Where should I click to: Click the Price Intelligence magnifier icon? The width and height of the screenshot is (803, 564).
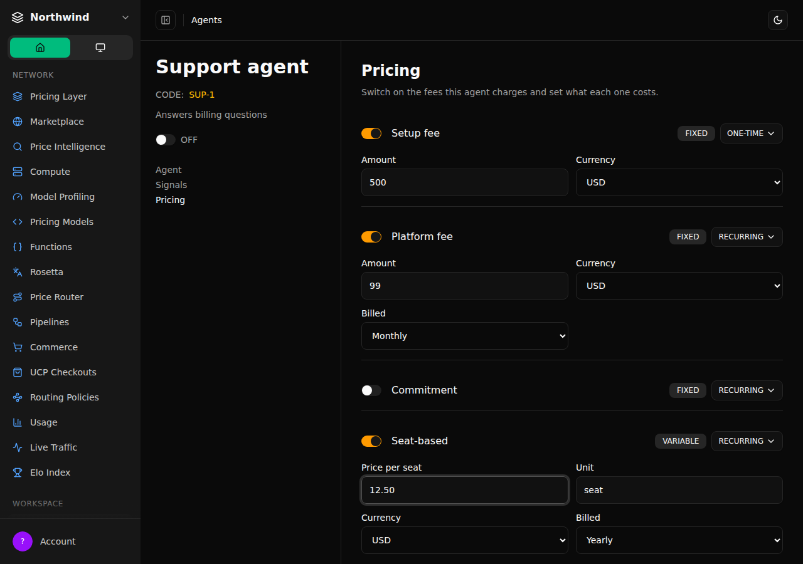[18, 147]
